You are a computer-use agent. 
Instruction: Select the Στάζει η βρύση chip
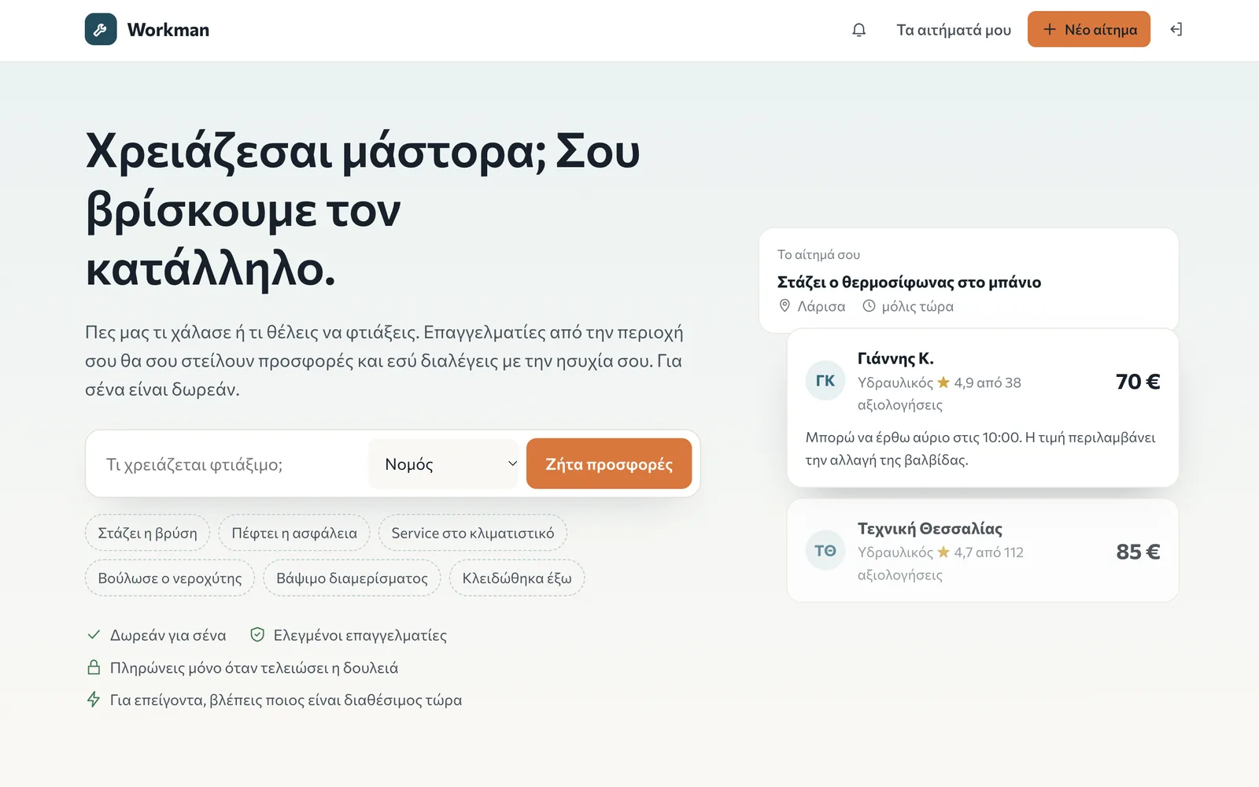coord(147,533)
